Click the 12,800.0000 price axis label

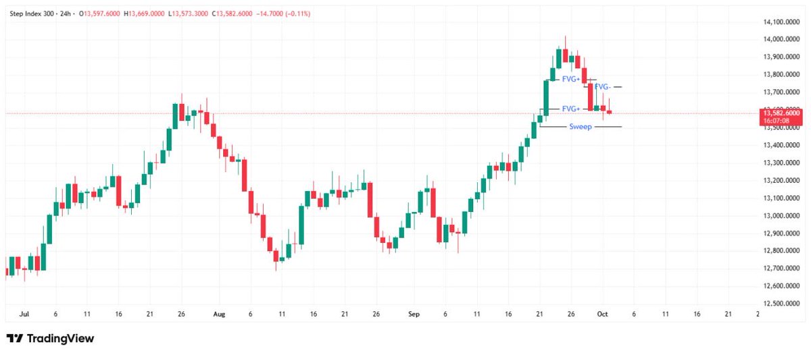[782, 251]
